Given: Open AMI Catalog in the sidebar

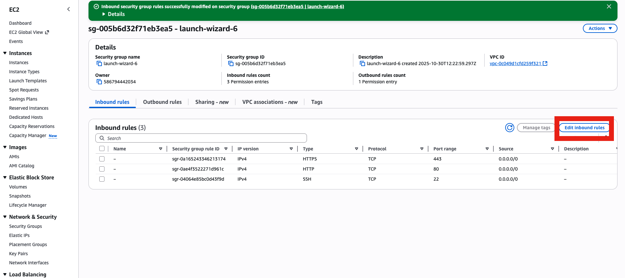Looking at the screenshot, I should 22,166.
